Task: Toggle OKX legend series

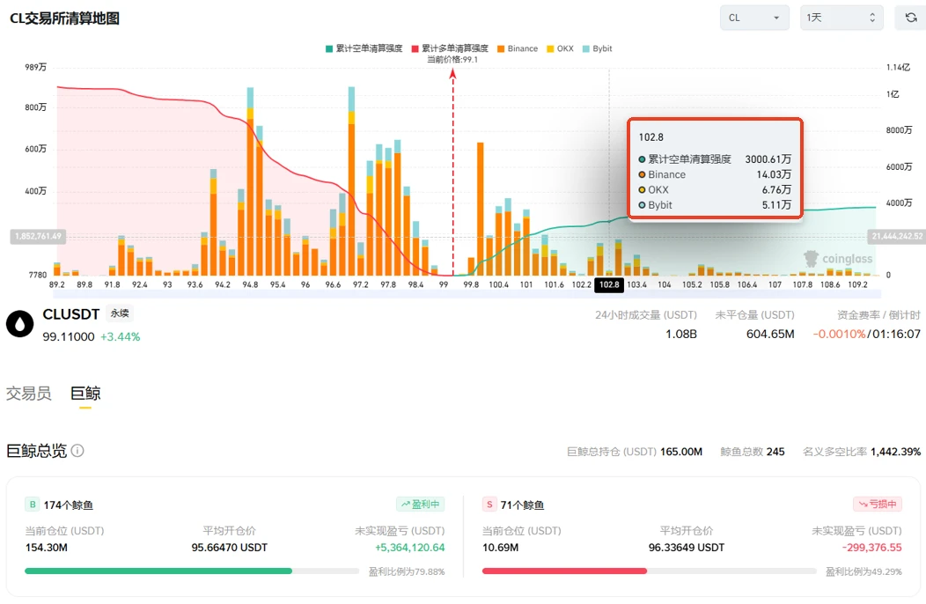Action: tap(560, 48)
